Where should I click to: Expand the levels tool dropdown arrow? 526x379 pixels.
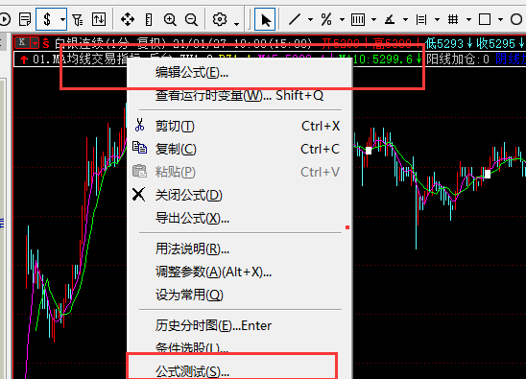[437, 19]
